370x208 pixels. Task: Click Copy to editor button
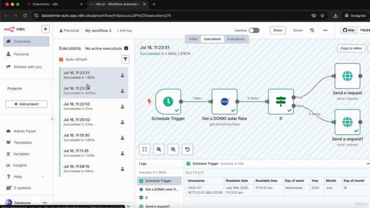[351, 49]
